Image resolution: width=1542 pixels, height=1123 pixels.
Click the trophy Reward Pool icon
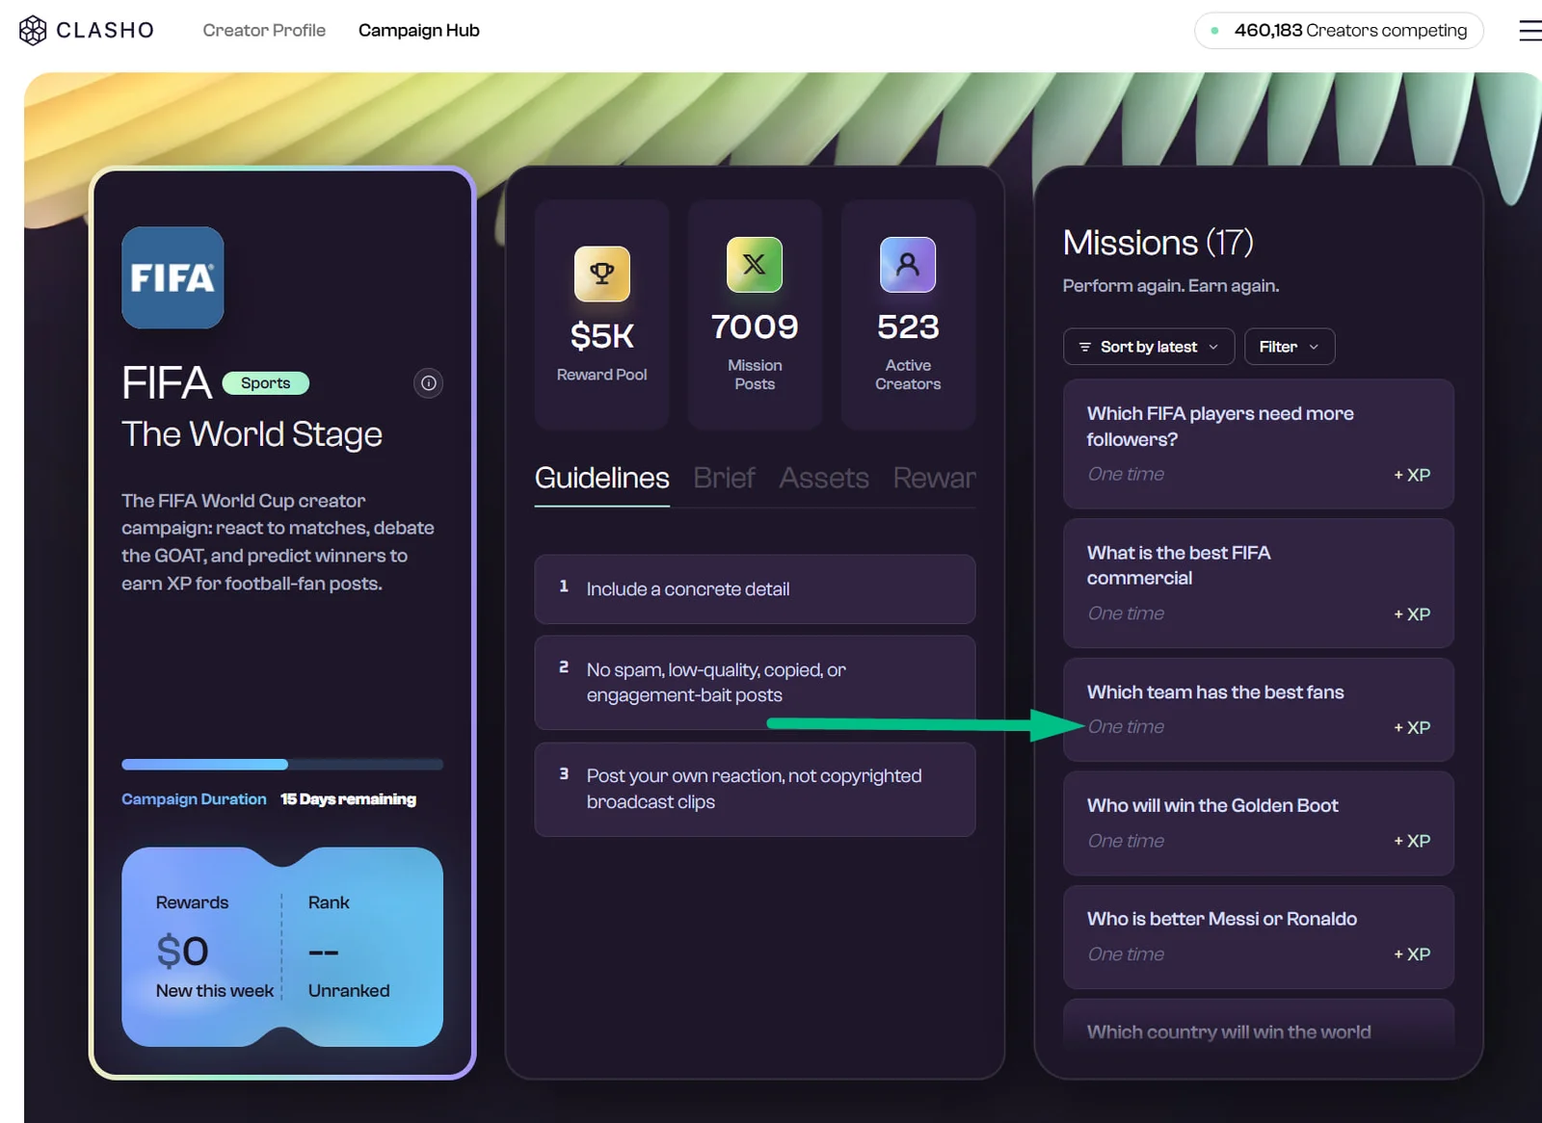[x=602, y=274]
